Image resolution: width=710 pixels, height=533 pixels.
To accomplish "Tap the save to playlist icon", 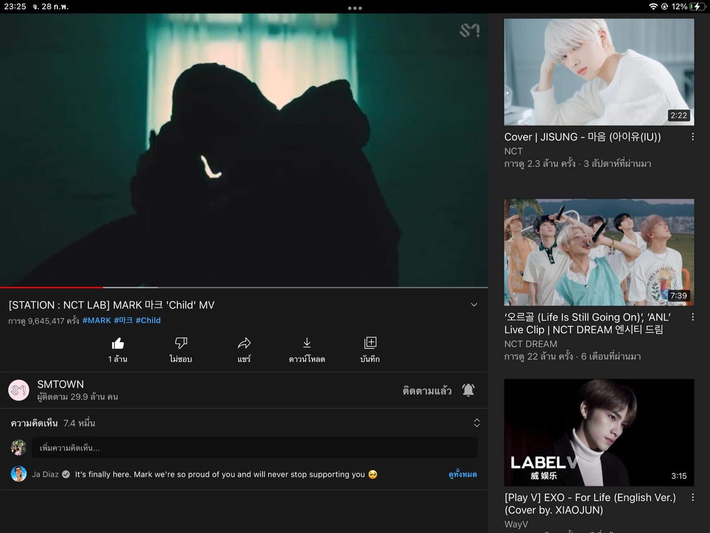I will pos(370,343).
